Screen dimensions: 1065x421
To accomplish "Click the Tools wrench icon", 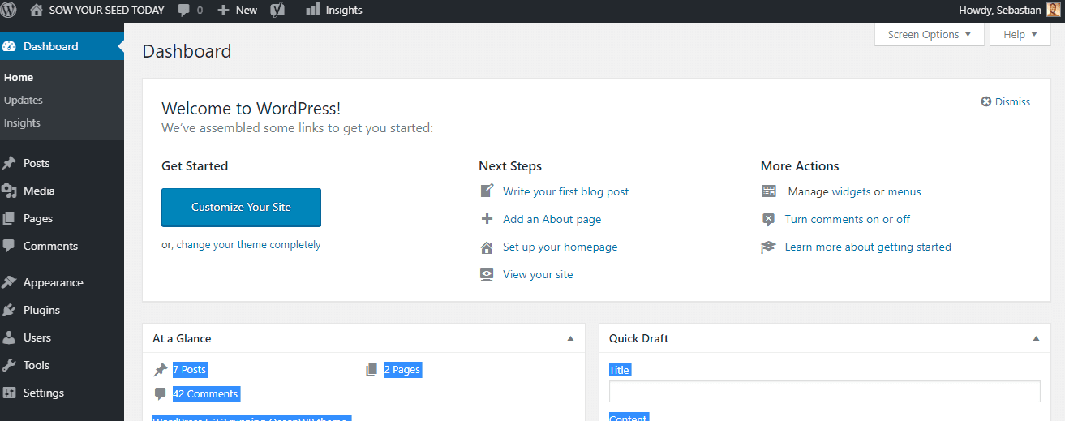I will pyautogui.click(x=9, y=365).
